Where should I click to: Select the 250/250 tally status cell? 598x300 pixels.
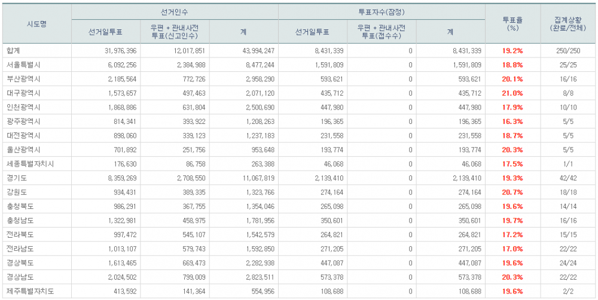tap(568, 51)
